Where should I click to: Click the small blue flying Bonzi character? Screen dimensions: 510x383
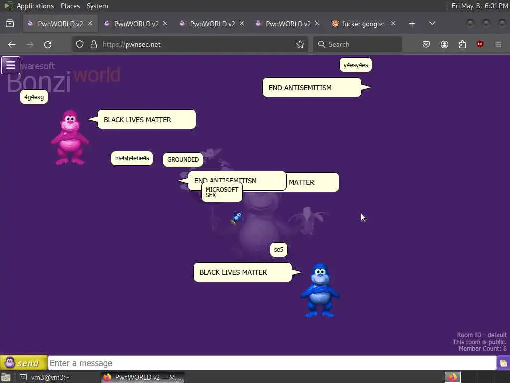(237, 218)
